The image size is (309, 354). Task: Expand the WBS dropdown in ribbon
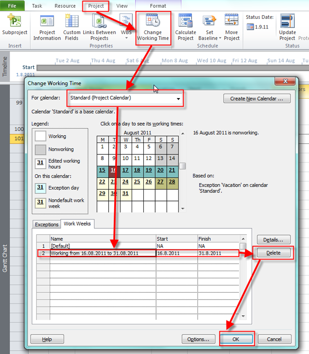126,38
